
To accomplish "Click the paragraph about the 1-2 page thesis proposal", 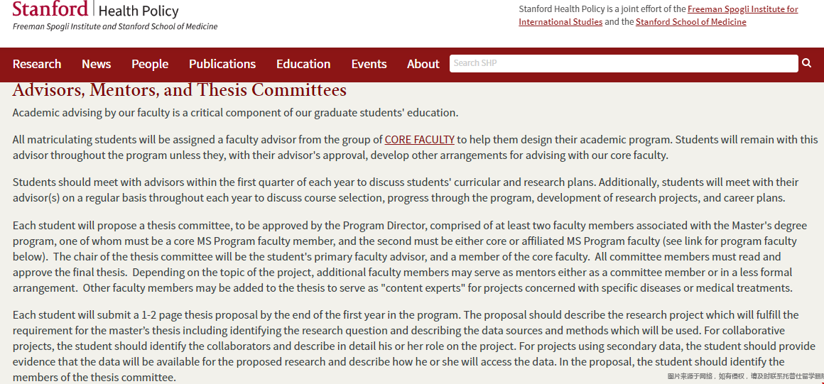I will 405,346.
